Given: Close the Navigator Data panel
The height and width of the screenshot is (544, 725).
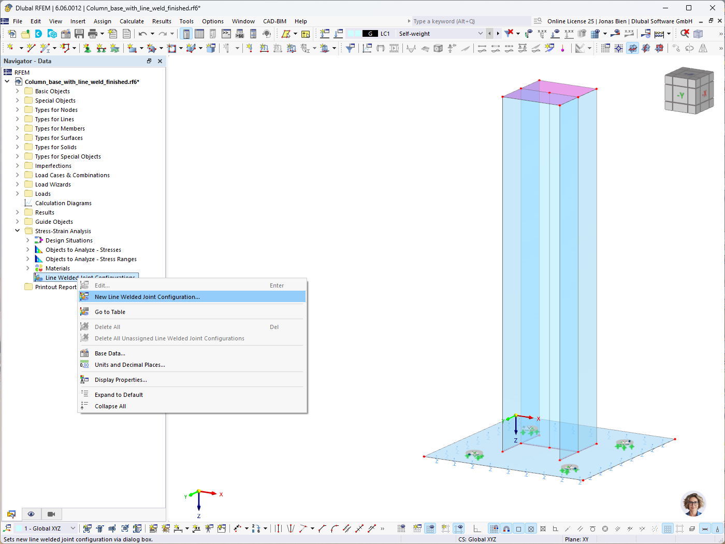Looking at the screenshot, I should 160,61.
